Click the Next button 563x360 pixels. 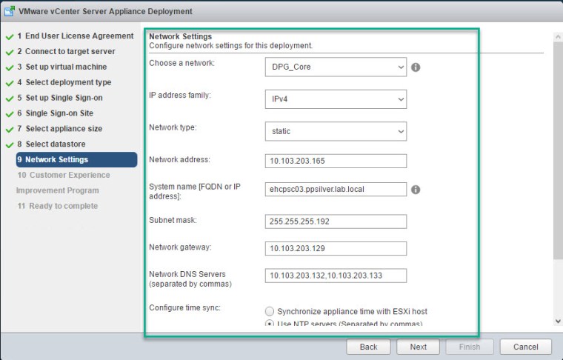click(x=419, y=347)
